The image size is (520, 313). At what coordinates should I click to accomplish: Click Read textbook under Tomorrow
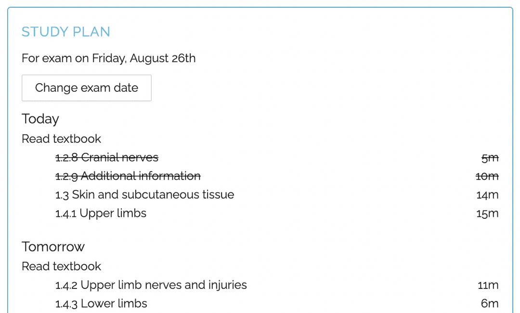61,266
